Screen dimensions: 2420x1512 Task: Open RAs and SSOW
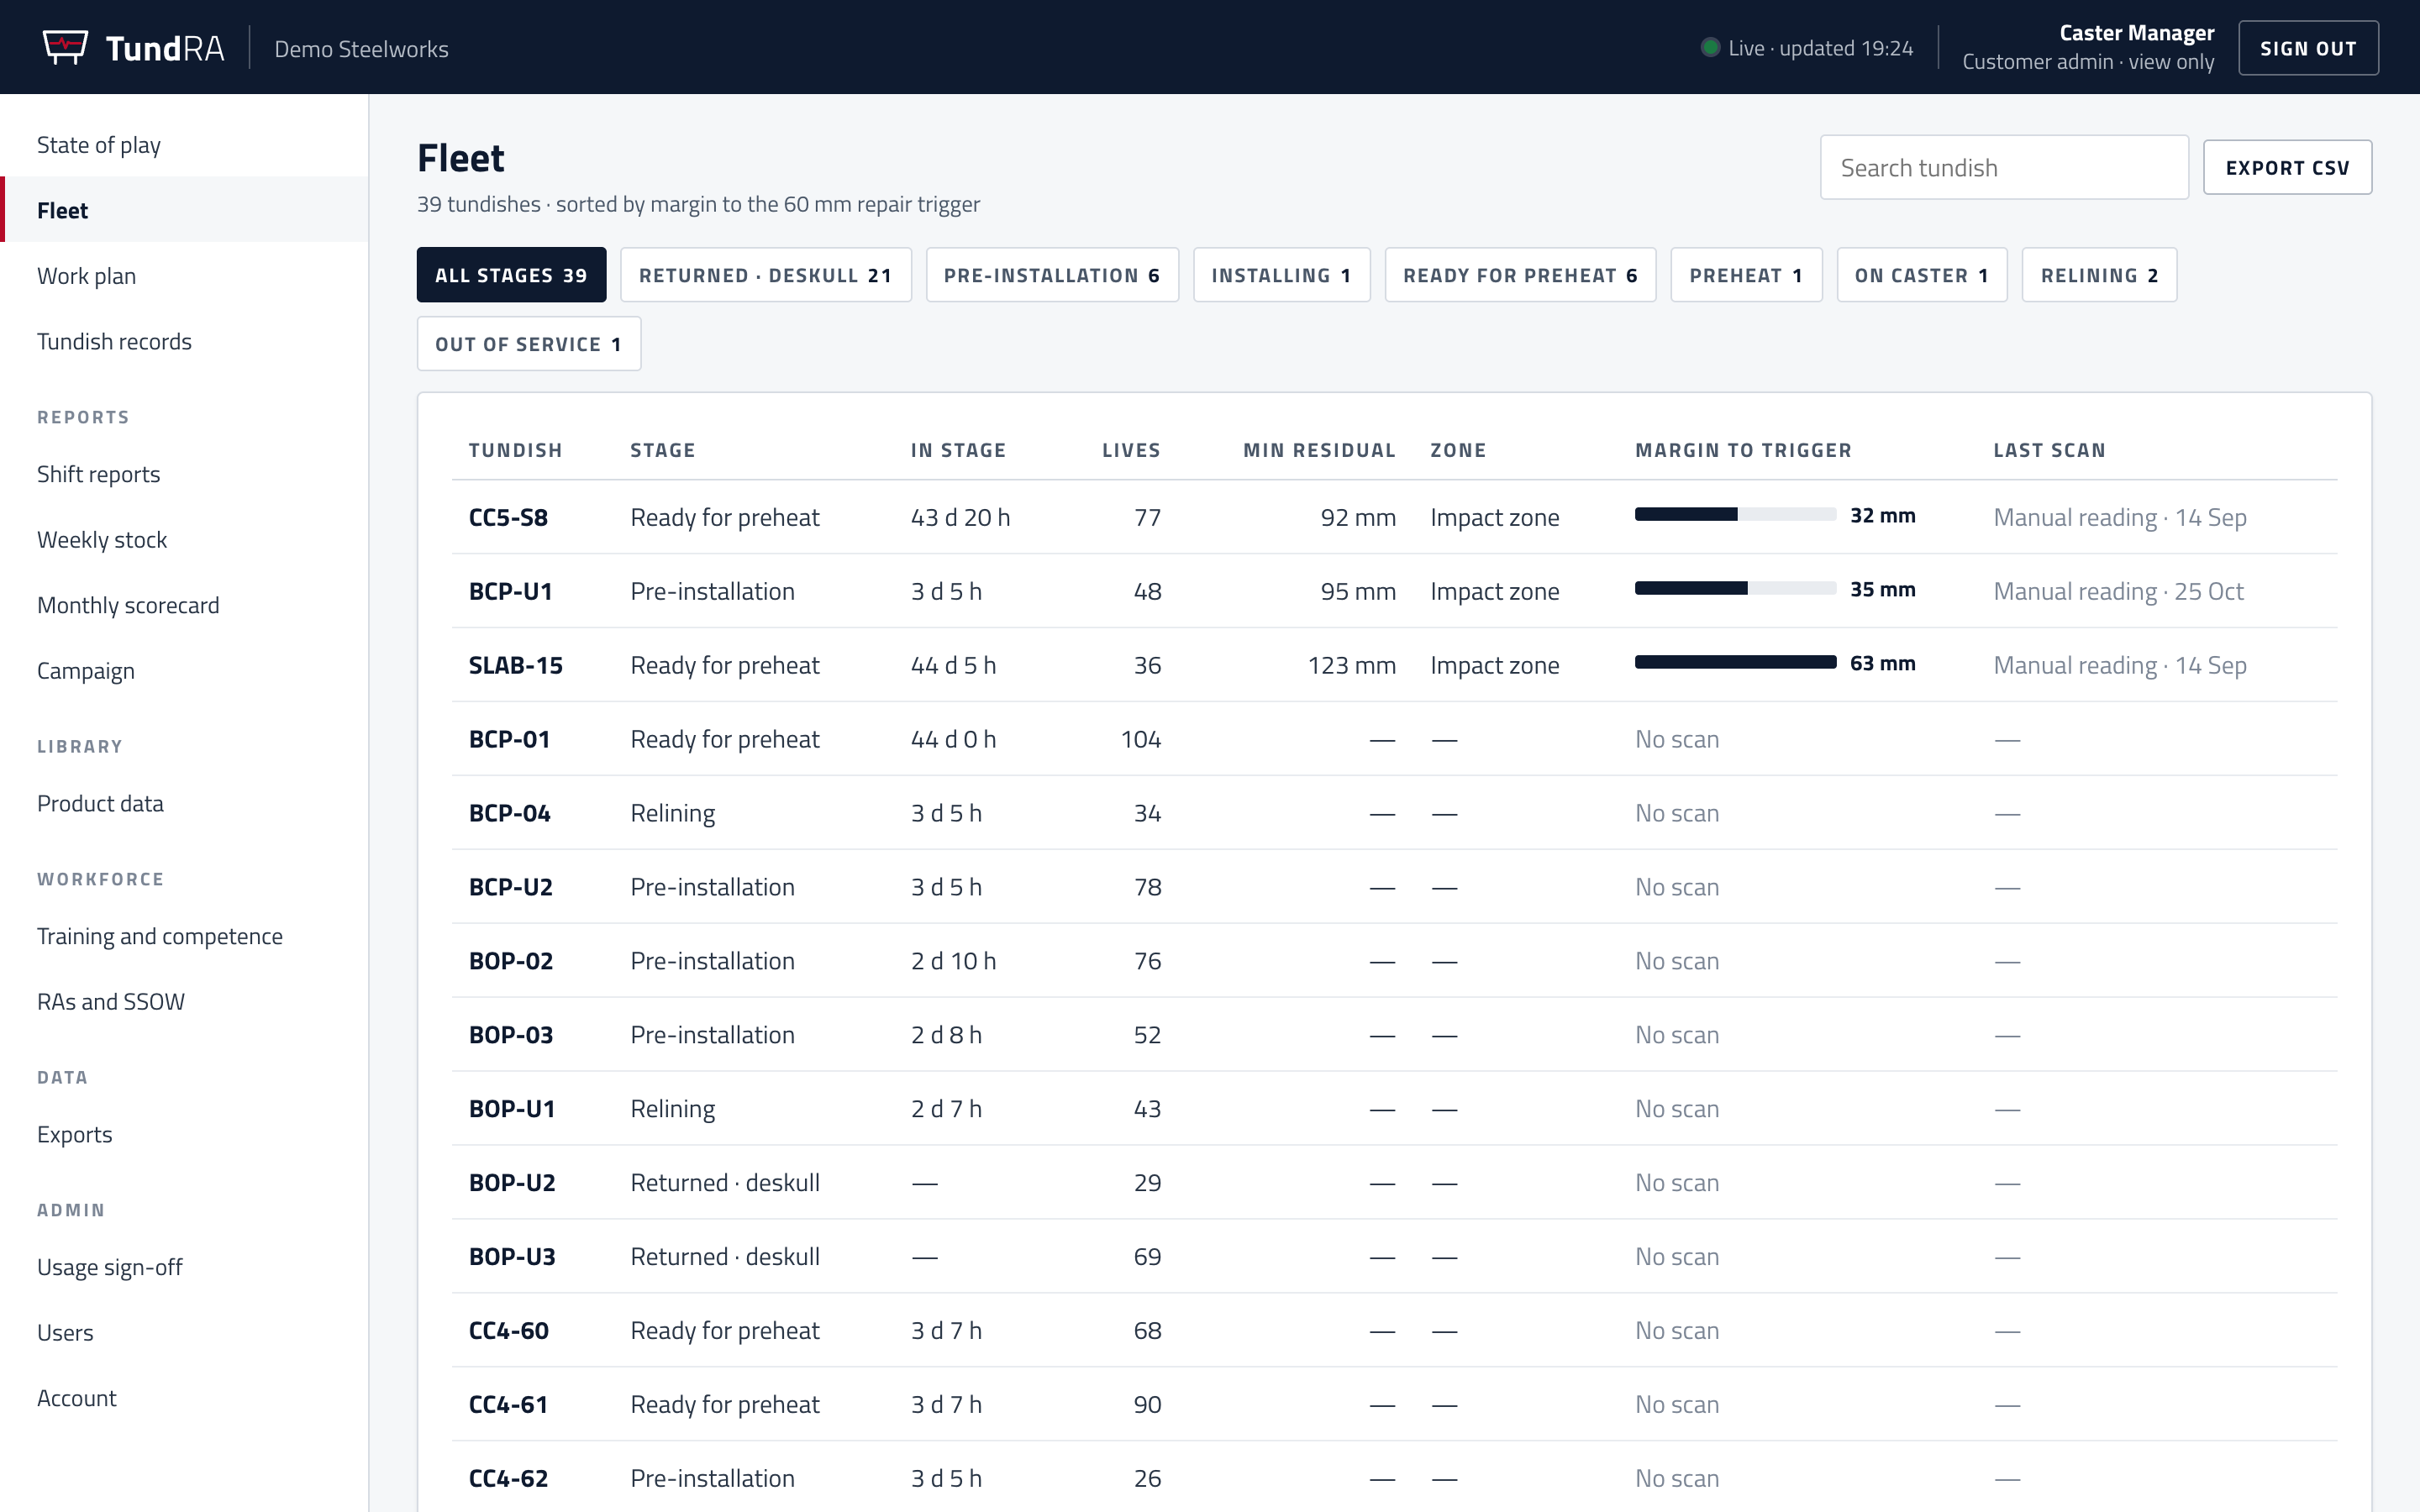(x=184, y=1001)
